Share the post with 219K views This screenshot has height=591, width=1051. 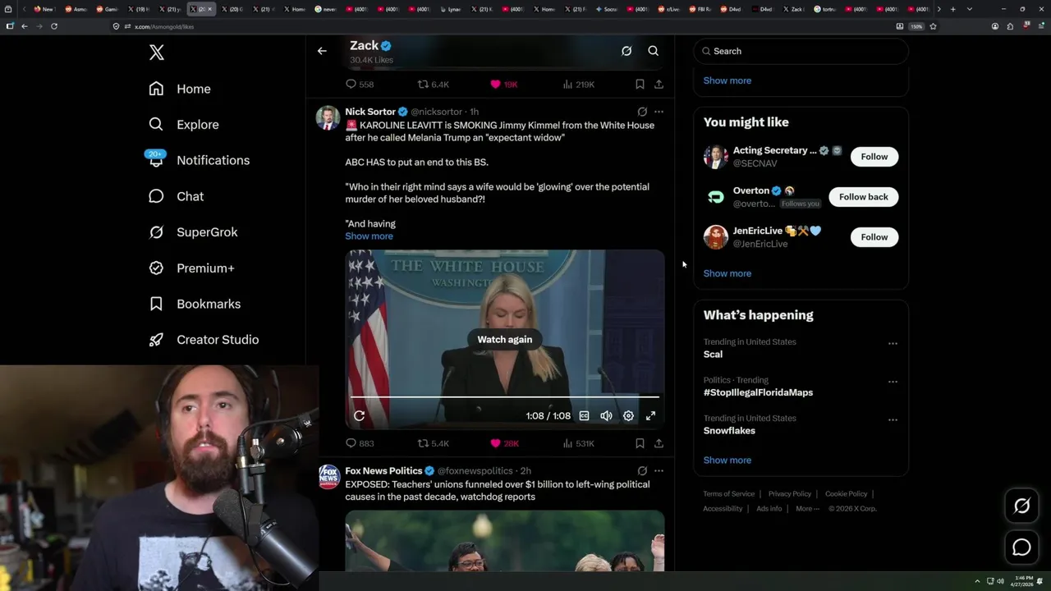[659, 85]
